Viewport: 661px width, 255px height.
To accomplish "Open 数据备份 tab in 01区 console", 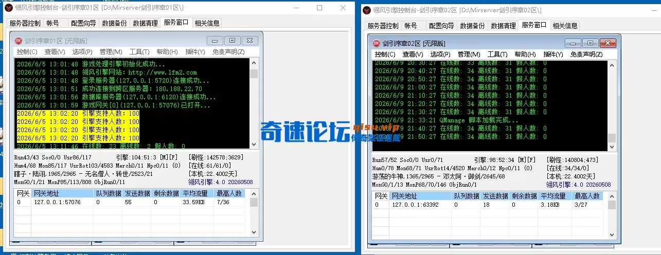I will point(114,23).
